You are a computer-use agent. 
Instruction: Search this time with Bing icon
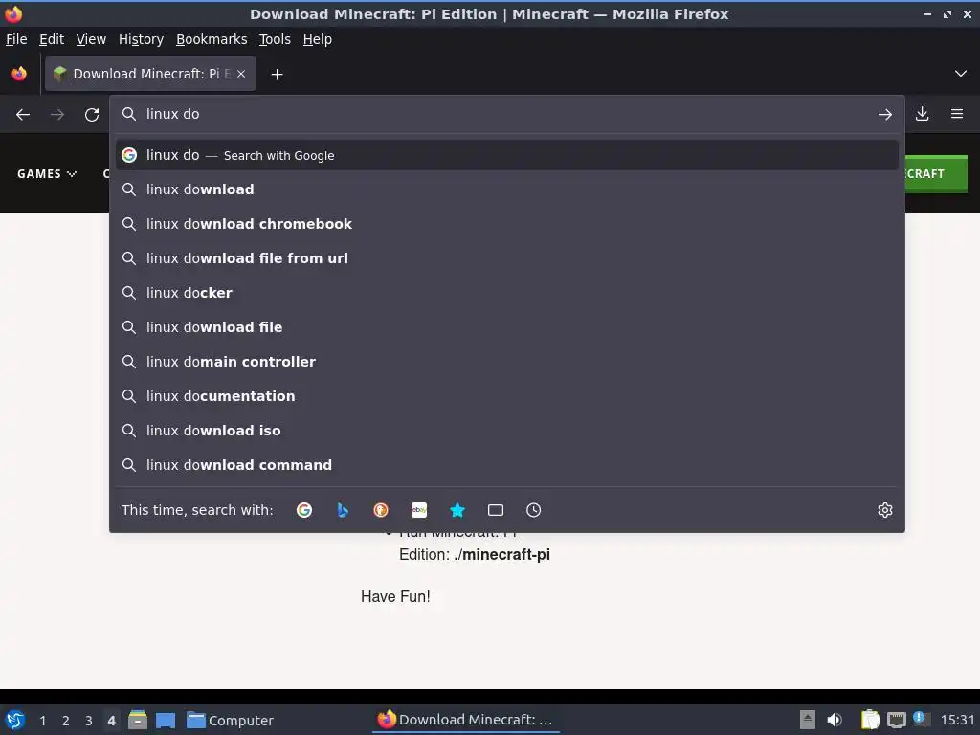pos(343,510)
